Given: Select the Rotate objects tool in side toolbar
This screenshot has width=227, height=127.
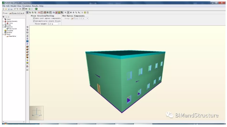Looking at the screenshot, I should (27, 30).
